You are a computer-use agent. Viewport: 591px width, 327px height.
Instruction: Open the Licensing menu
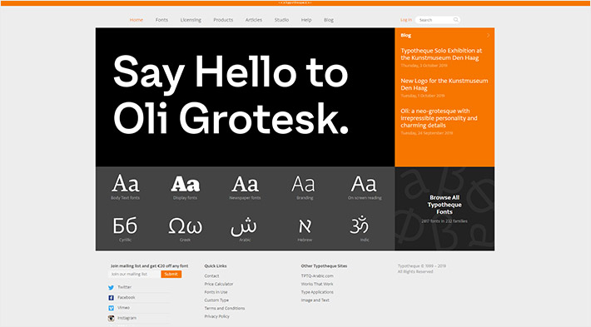point(191,20)
